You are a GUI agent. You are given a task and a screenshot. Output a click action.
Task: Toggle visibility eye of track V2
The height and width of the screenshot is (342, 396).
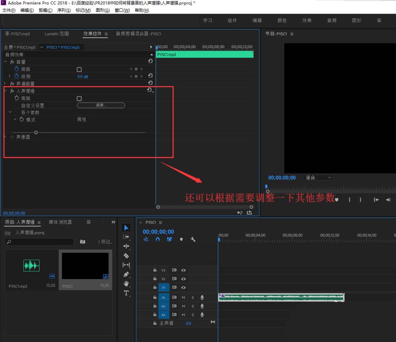coord(184,279)
